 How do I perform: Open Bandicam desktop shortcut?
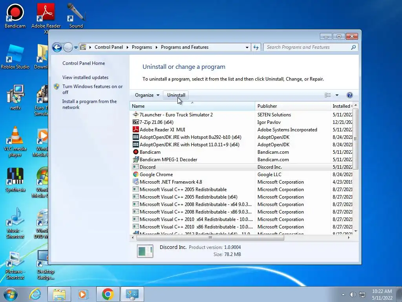15,16
